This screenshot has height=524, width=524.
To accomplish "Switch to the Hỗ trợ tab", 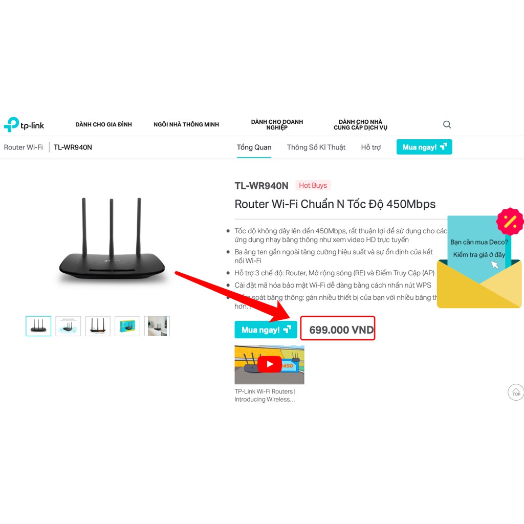I will pyautogui.click(x=370, y=147).
